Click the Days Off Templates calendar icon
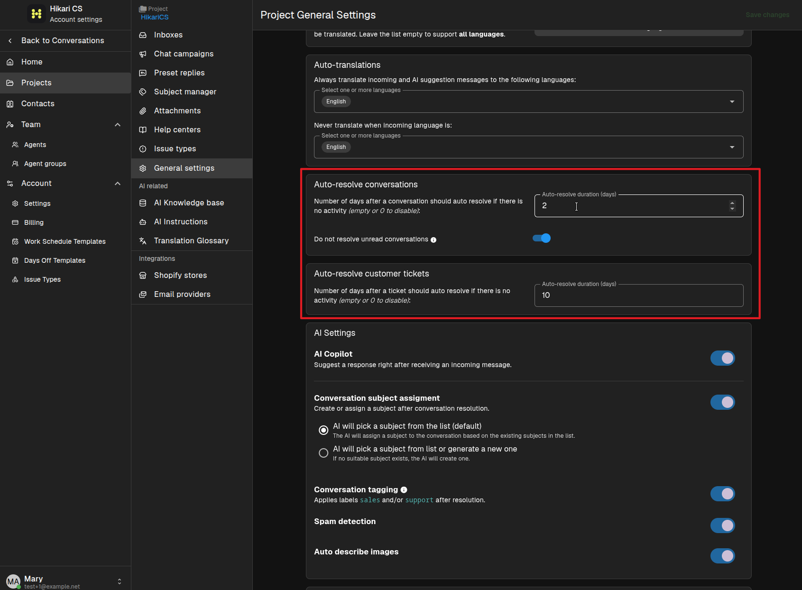802x590 pixels. click(x=15, y=260)
